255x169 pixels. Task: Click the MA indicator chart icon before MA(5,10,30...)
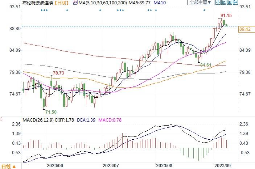point(75,3)
